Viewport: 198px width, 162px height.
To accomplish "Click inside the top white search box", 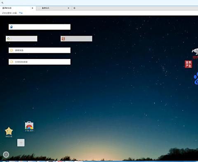I will 40,27.
